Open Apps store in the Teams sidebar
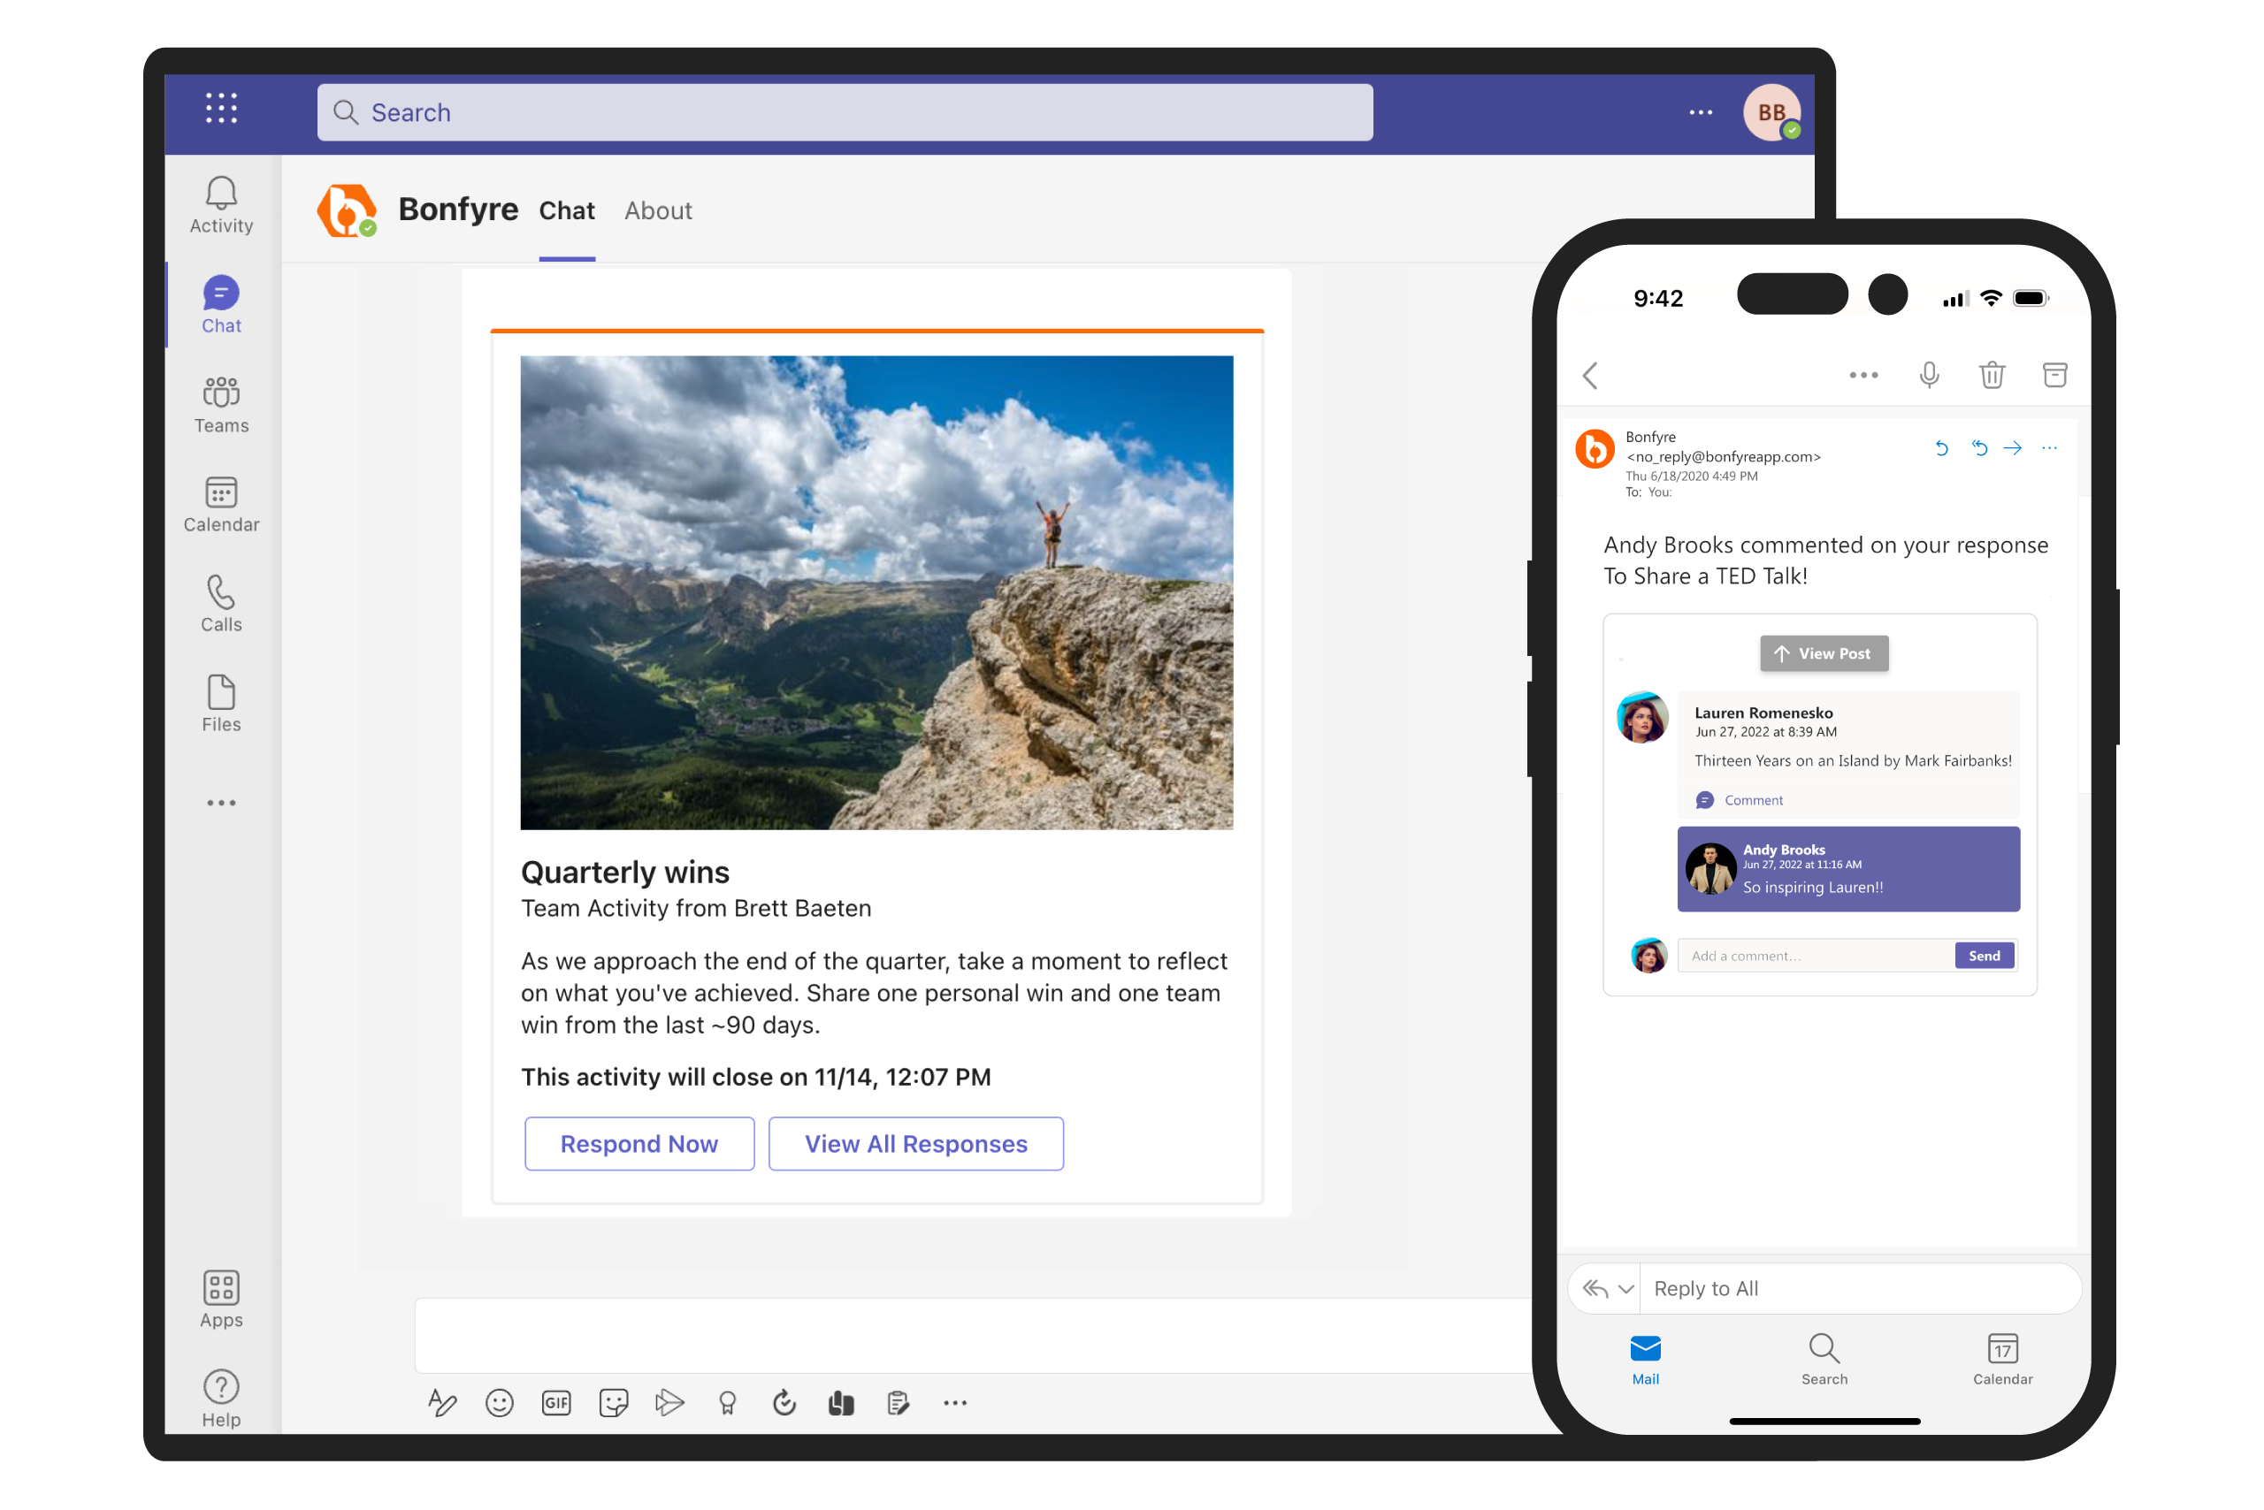The image size is (2264, 1510). tap(220, 1300)
